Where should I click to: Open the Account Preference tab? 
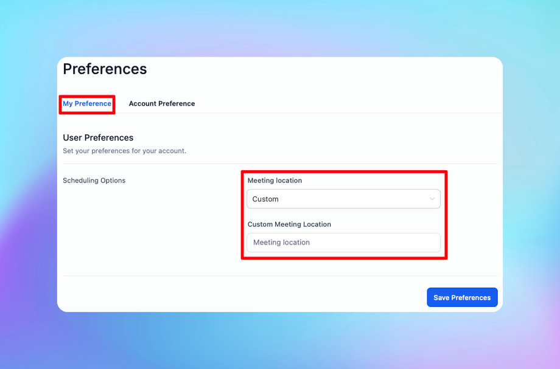pos(162,103)
